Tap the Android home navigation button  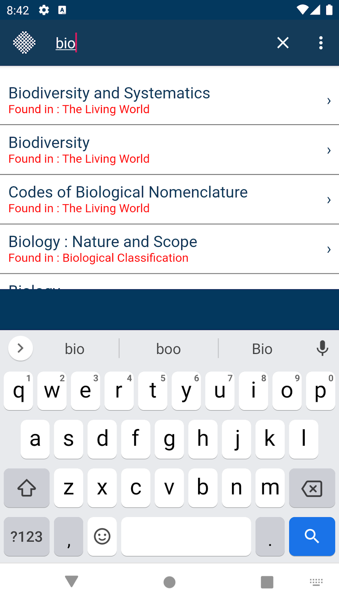pyautogui.click(x=169, y=581)
